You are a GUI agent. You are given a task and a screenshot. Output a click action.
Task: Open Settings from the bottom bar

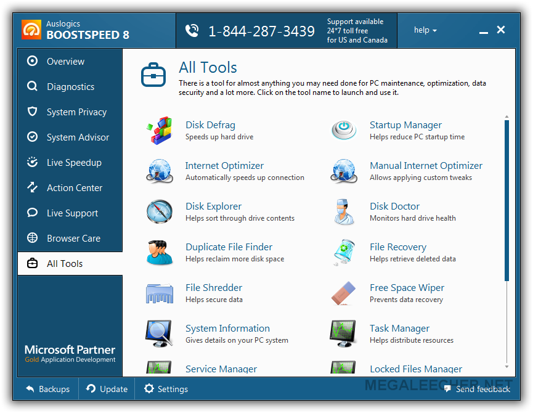(x=166, y=389)
